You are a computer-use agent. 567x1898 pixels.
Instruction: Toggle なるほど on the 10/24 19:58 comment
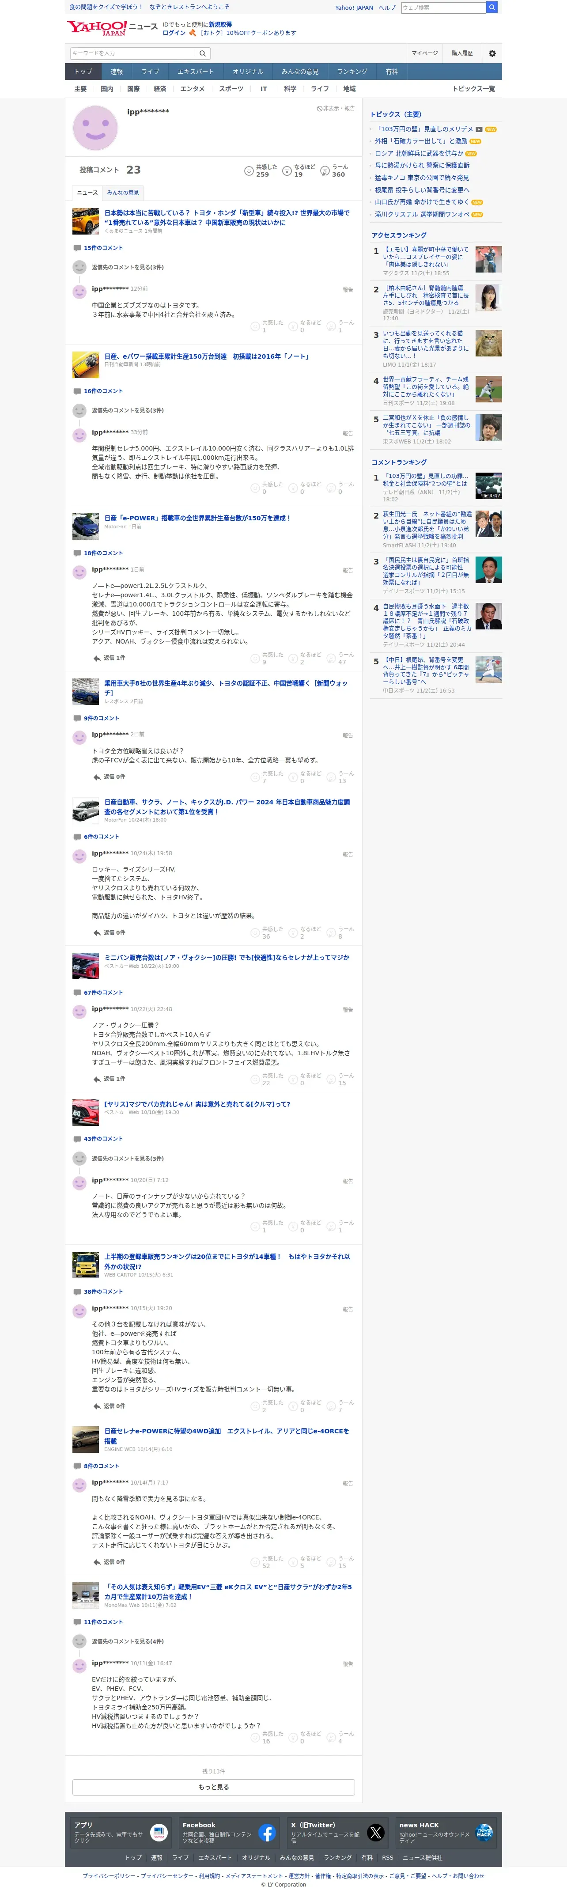305,932
